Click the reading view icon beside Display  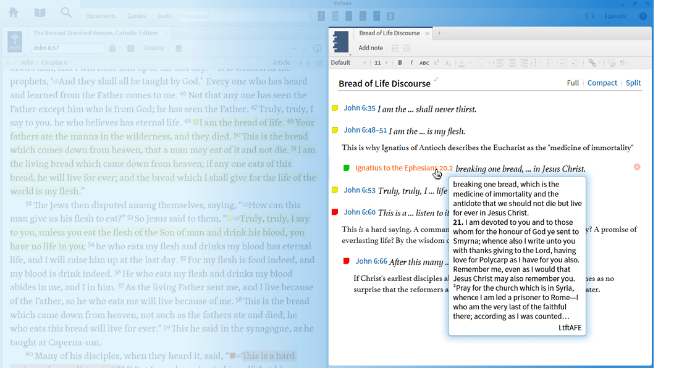pyautogui.click(x=179, y=48)
